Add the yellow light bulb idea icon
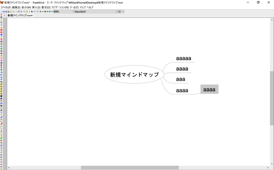Image resolution: width=274 pixels, height=170 pixels. tap(1, 20)
